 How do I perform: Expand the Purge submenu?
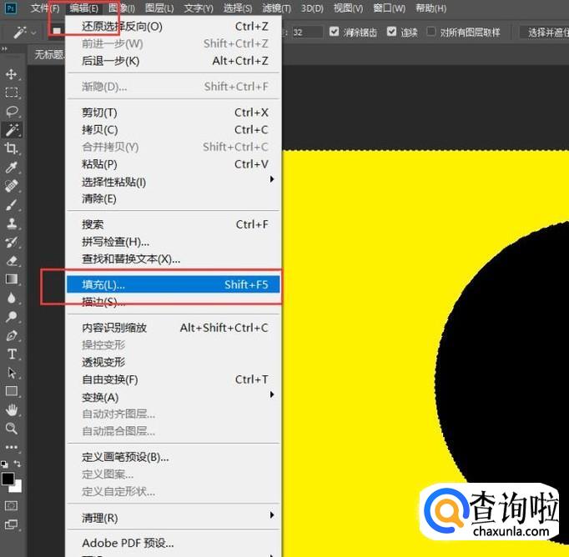[271, 515]
